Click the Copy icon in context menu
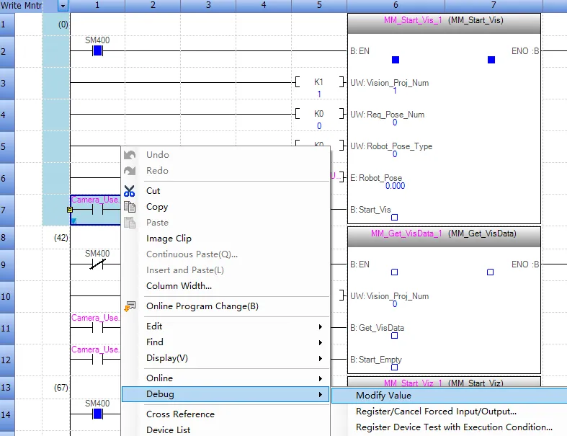Image resolution: width=567 pixels, height=436 pixels. coord(130,207)
